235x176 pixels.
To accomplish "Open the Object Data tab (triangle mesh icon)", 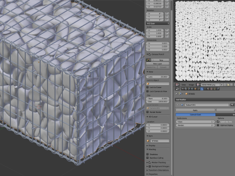I will click(x=205, y=88).
